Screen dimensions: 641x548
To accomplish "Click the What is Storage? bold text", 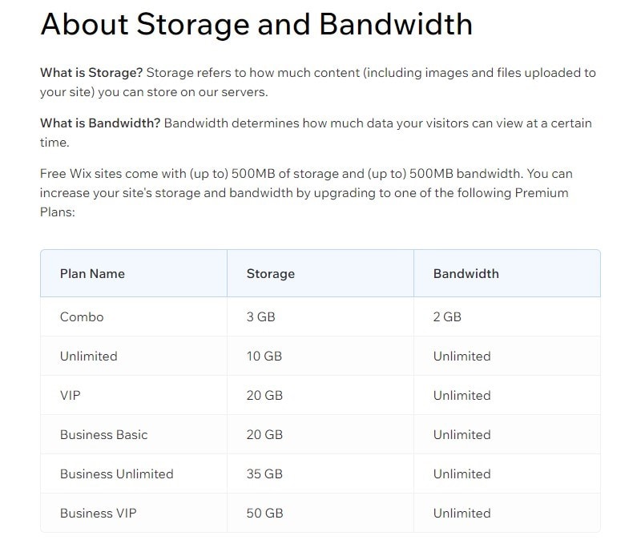I will (91, 73).
